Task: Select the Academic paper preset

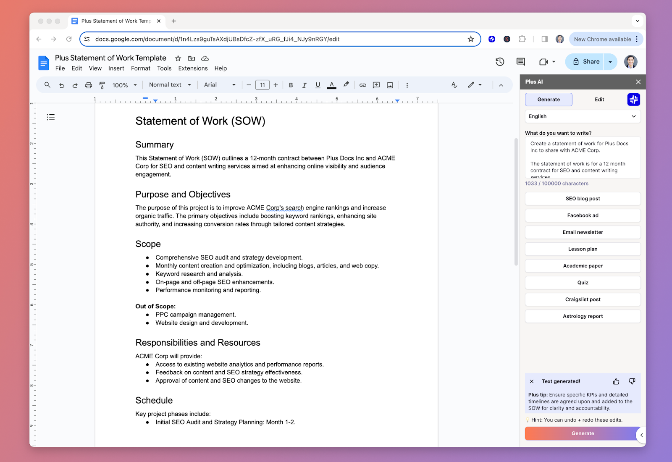Action: [583, 266]
